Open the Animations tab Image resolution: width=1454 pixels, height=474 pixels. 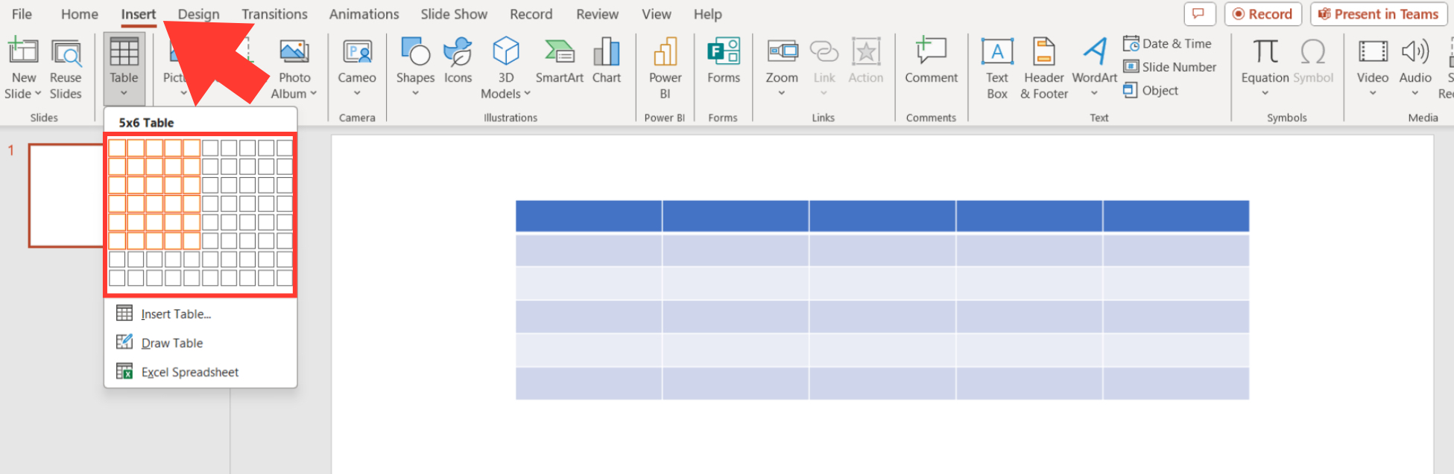pyautogui.click(x=364, y=14)
